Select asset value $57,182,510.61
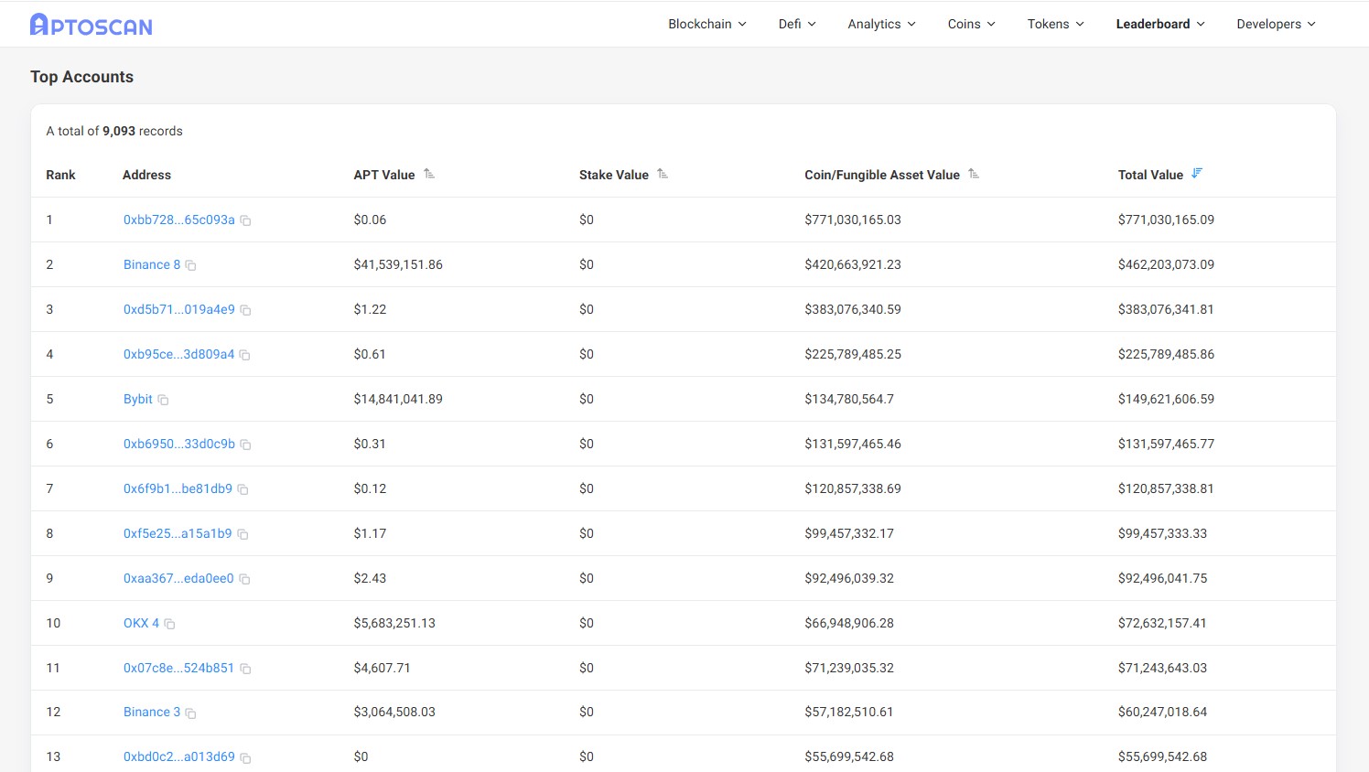 849,712
